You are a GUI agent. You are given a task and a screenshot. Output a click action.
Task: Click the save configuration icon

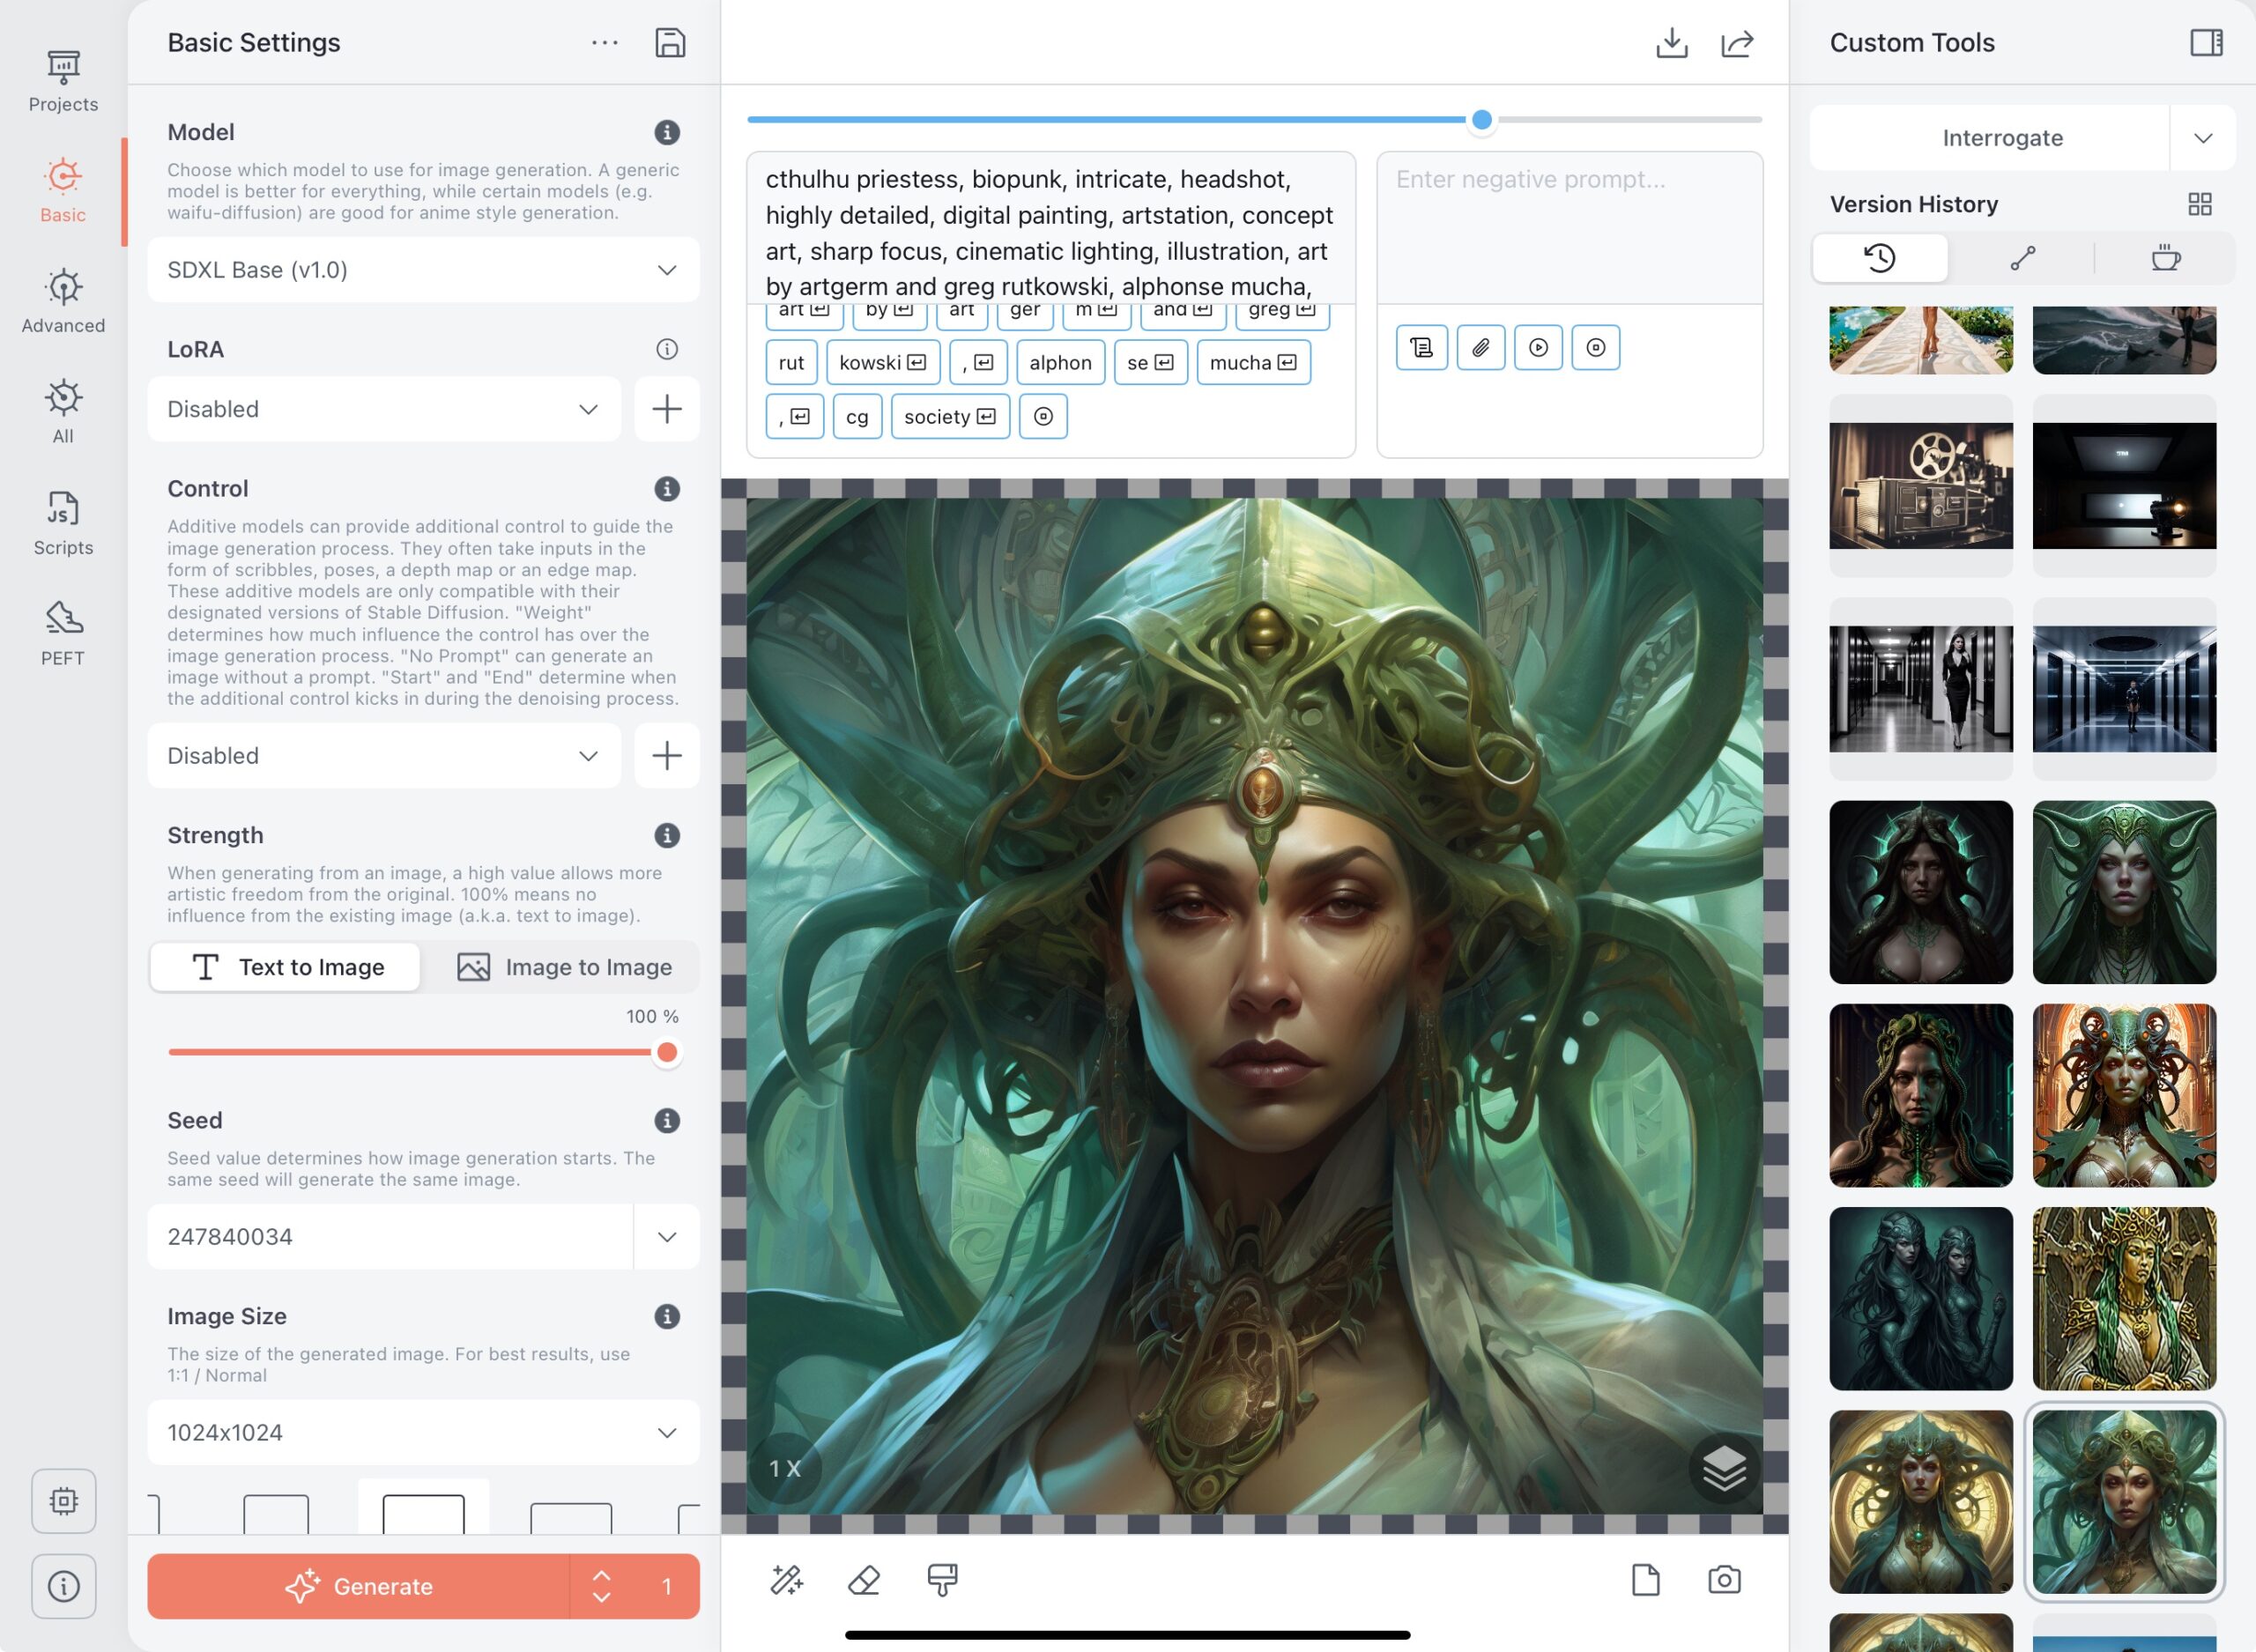[670, 43]
